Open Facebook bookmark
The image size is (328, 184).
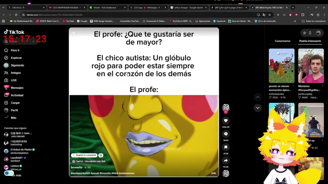[x=219, y=21]
